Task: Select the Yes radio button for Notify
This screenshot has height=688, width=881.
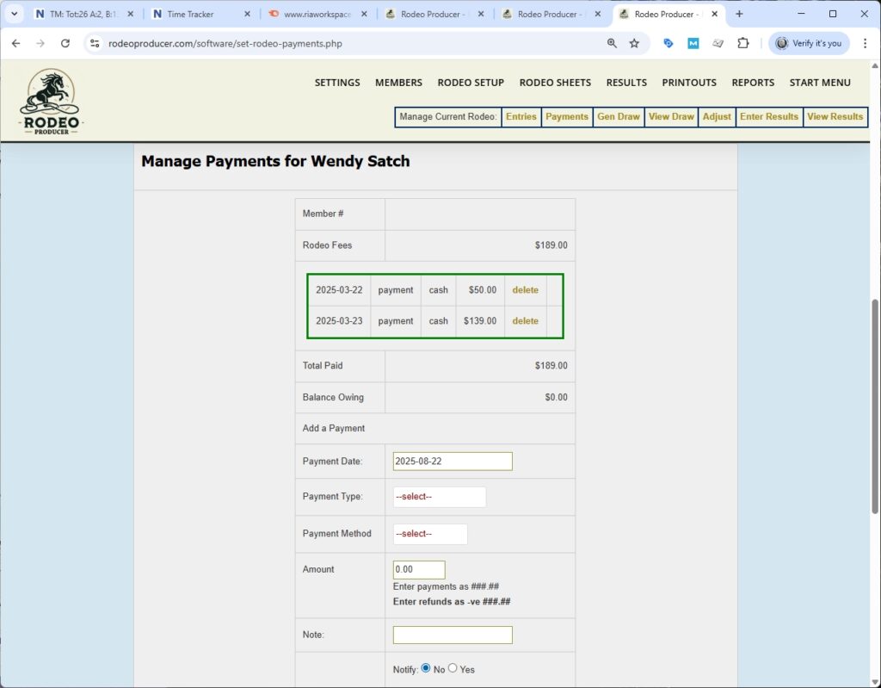Action: [453, 666]
